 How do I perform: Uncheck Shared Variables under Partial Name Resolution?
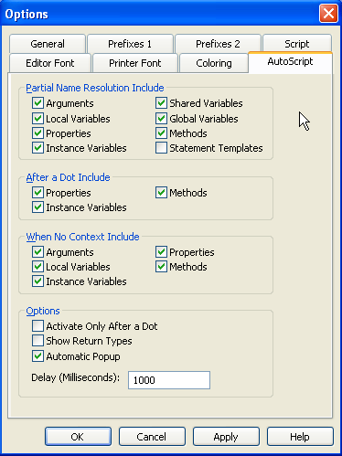161,103
